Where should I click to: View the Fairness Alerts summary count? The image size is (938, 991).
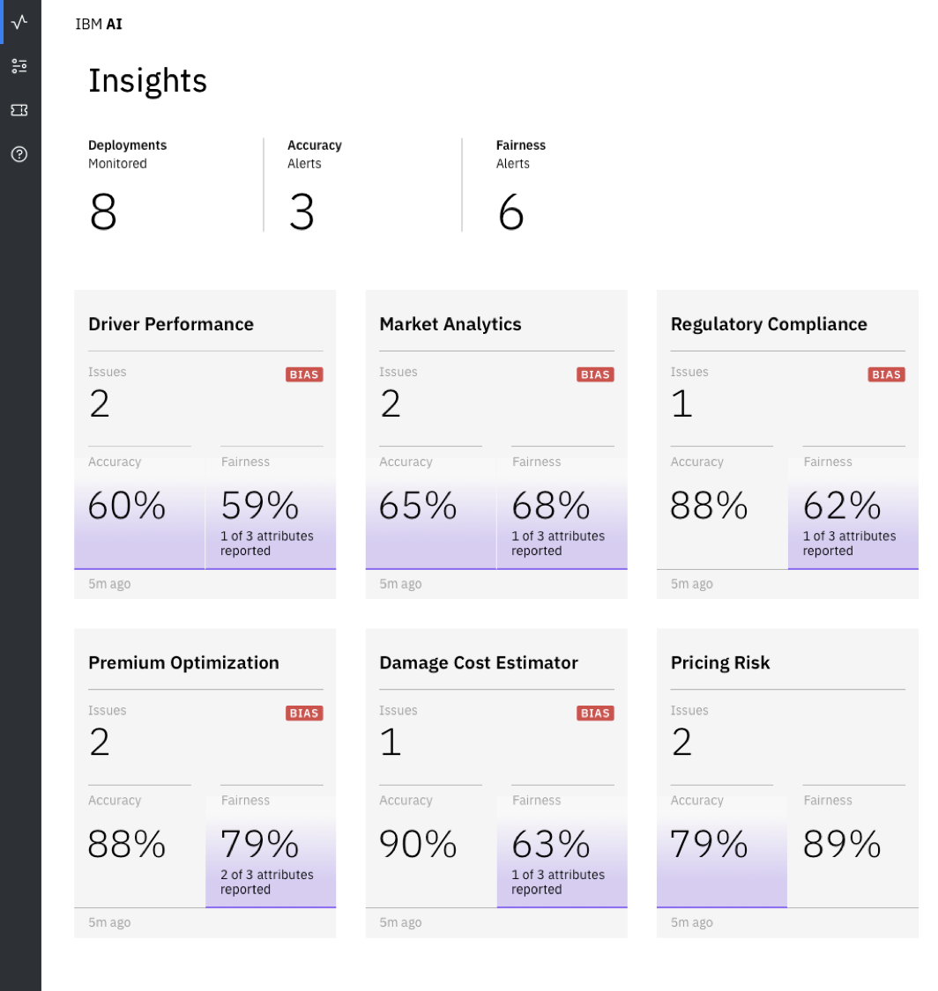point(510,213)
